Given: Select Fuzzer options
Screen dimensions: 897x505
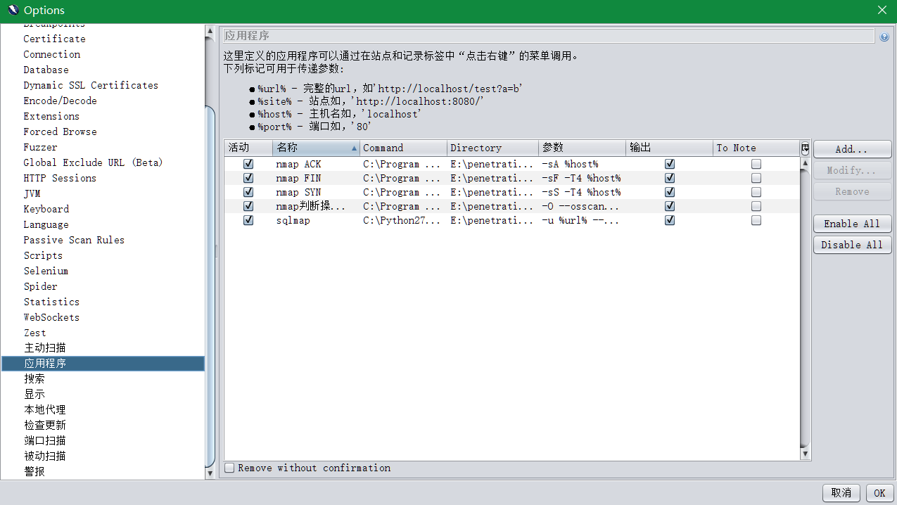Looking at the screenshot, I should [41, 147].
